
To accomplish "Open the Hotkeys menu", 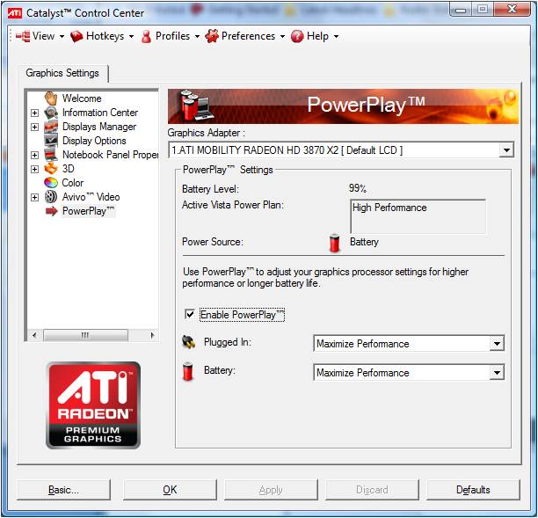I will point(102,36).
